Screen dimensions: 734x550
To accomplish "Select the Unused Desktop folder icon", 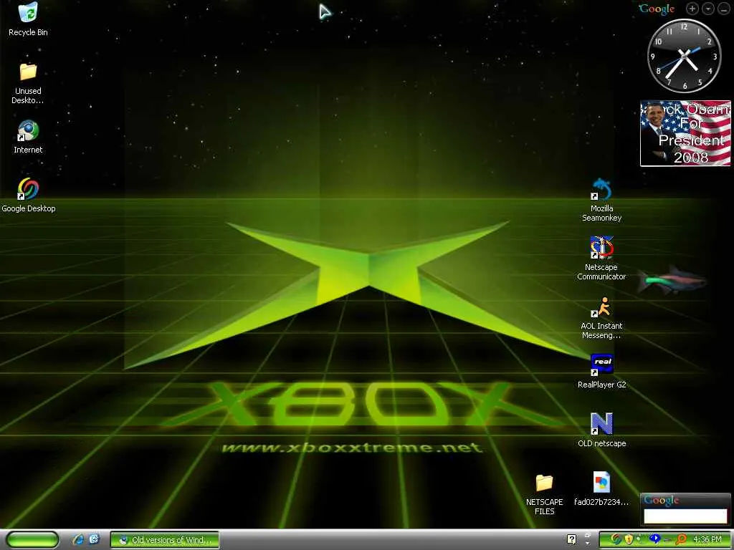I will click(28, 72).
